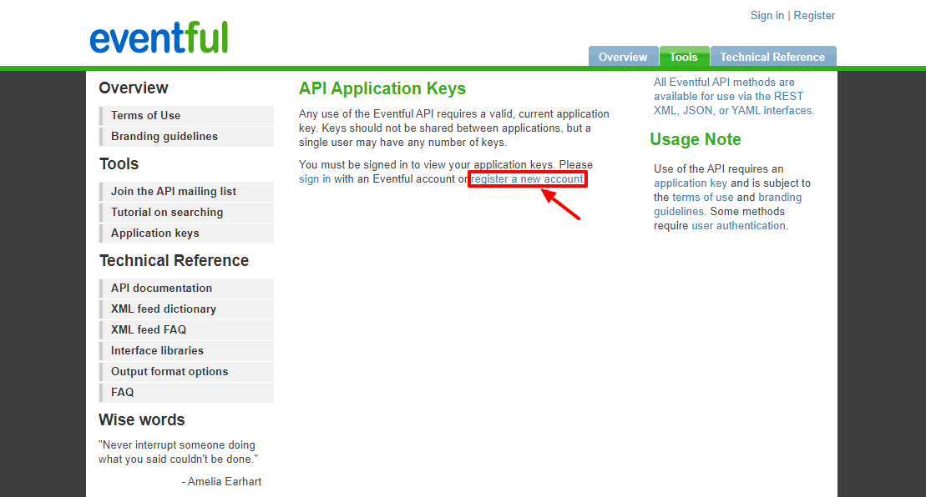Image resolution: width=926 pixels, height=497 pixels.
Task: Click the REST XML, JSON, YAML interfaces link
Action: tap(733, 96)
